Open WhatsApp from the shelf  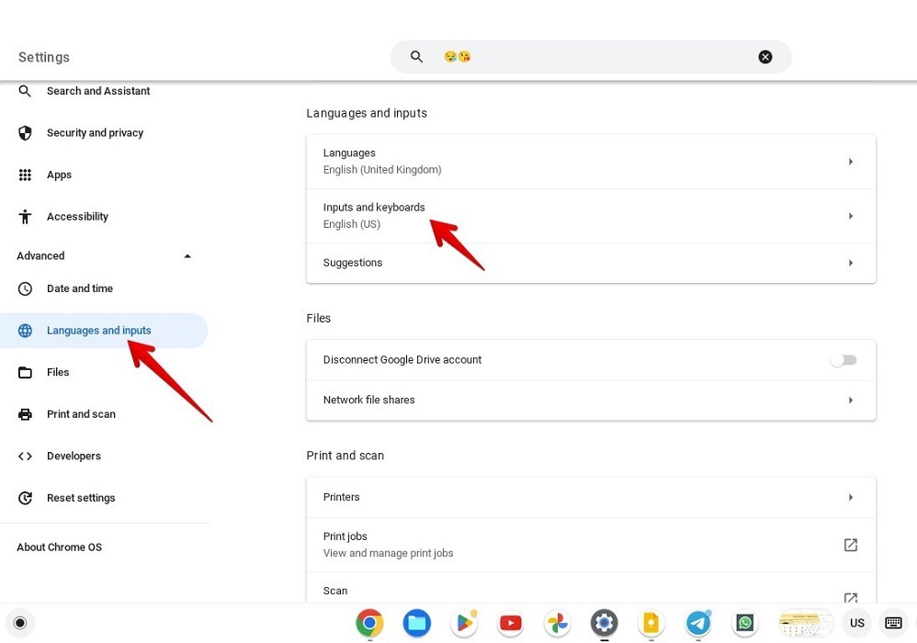[745, 623]
